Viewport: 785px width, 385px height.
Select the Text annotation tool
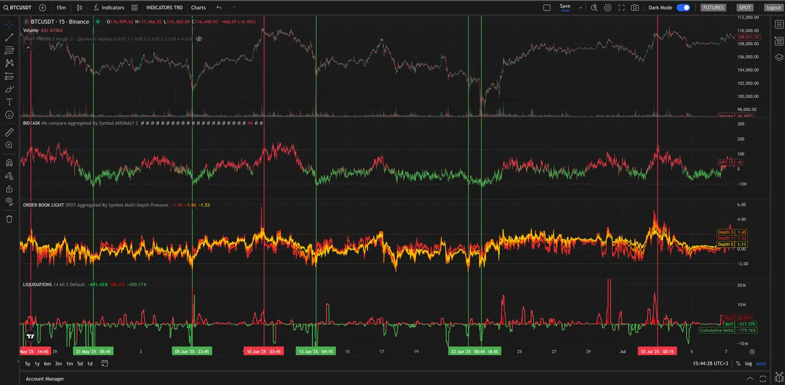(x=9, y=102)
